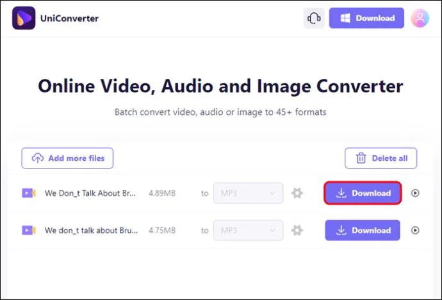Click the UniConverter brand name
The height and width of the screenshot is (300, 442).
tap(69, 19)
